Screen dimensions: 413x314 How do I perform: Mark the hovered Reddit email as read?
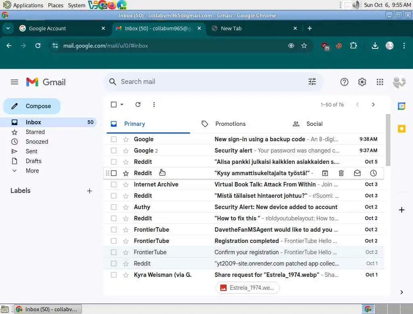pyautogui.click(x=357, y=173)
